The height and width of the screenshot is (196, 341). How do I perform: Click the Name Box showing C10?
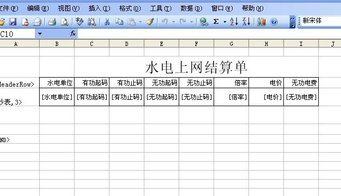click(17, 34)
